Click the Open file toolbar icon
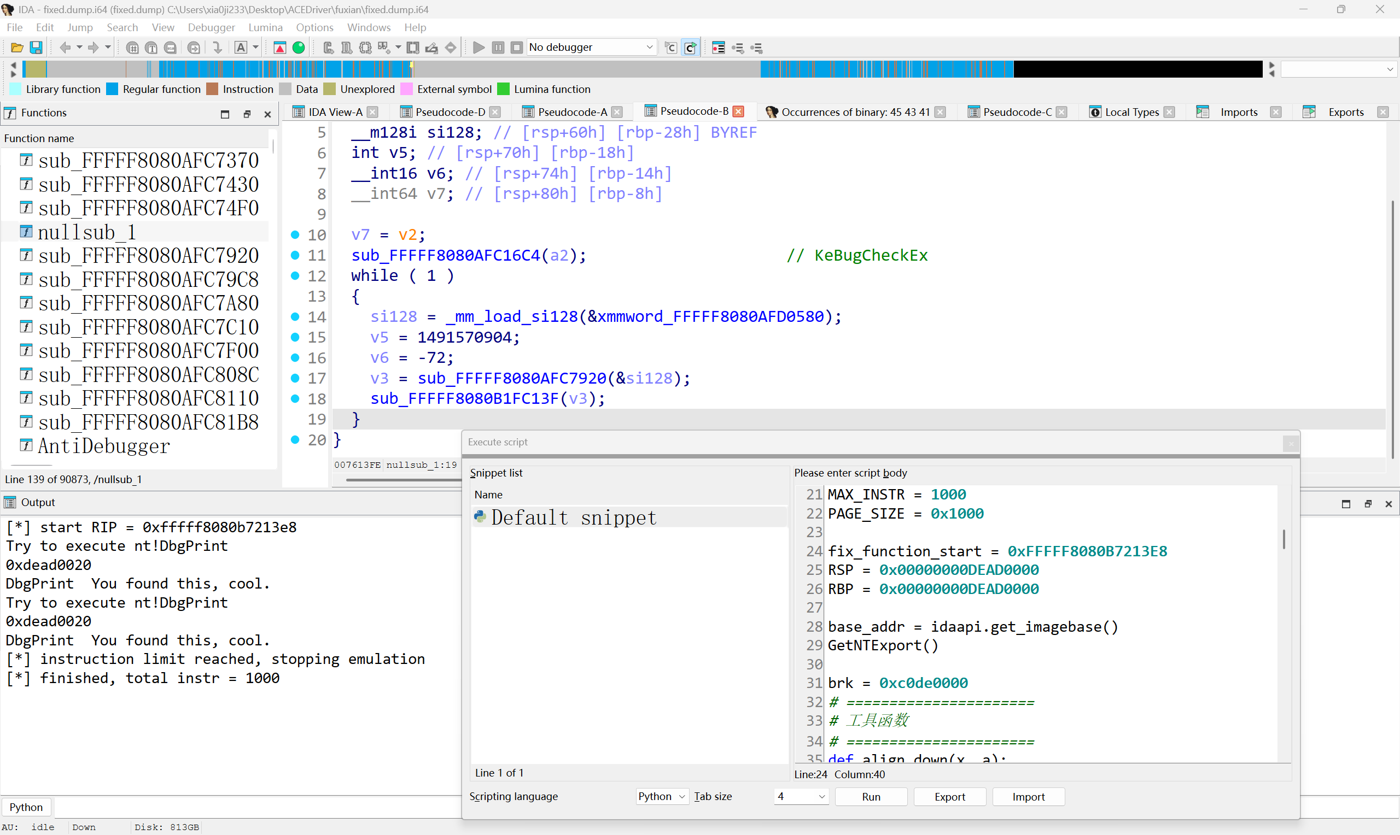Image resolution: width=1400 pixels, height=835 pixels. click(17, 48)
